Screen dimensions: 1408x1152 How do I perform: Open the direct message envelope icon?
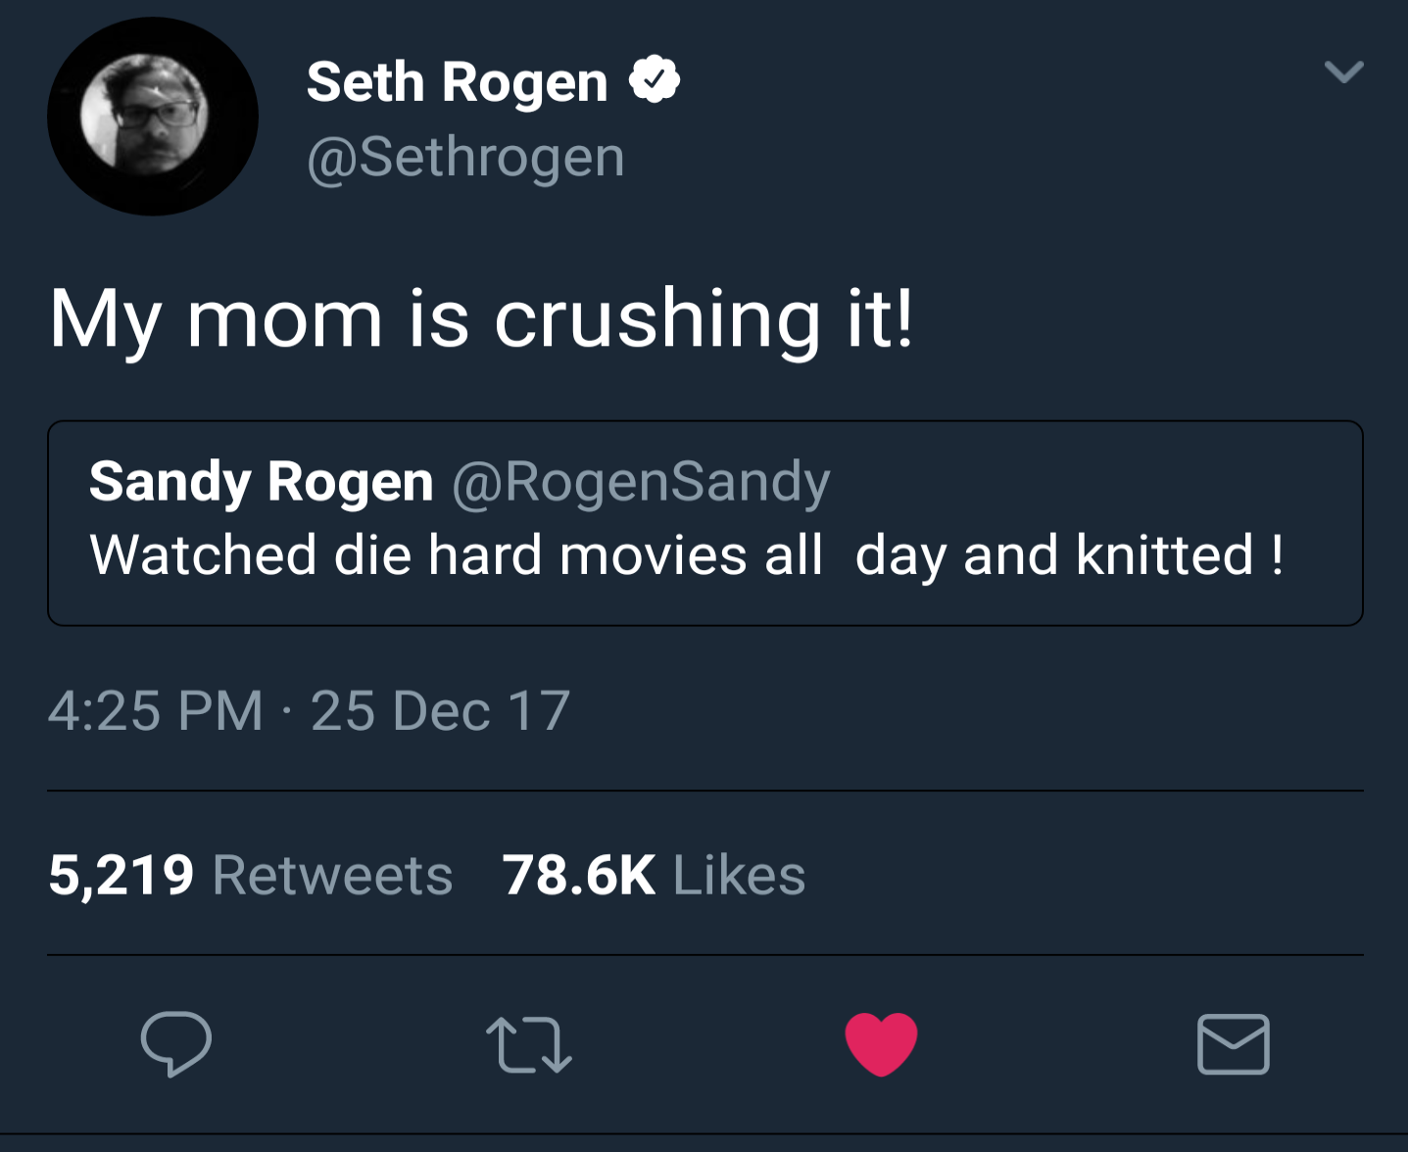point(1233,1044)
